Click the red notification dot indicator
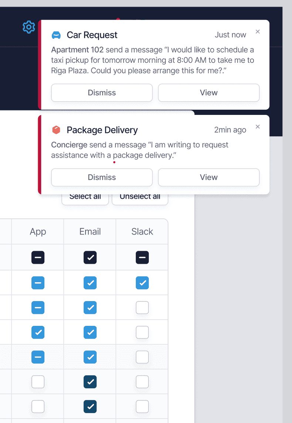Viewport: 292px width, 423px height. coord(114,163)
